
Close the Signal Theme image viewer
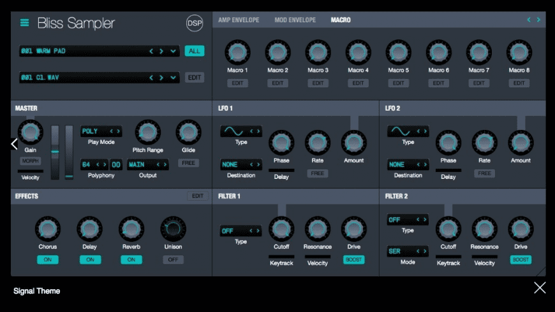click(540, 288)
